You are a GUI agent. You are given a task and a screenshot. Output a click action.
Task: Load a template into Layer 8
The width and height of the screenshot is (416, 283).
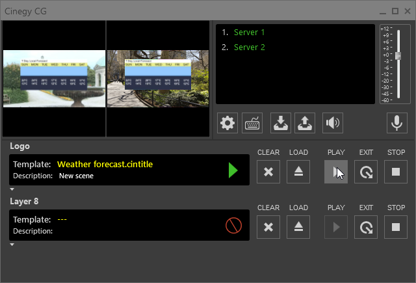(298, 226)
